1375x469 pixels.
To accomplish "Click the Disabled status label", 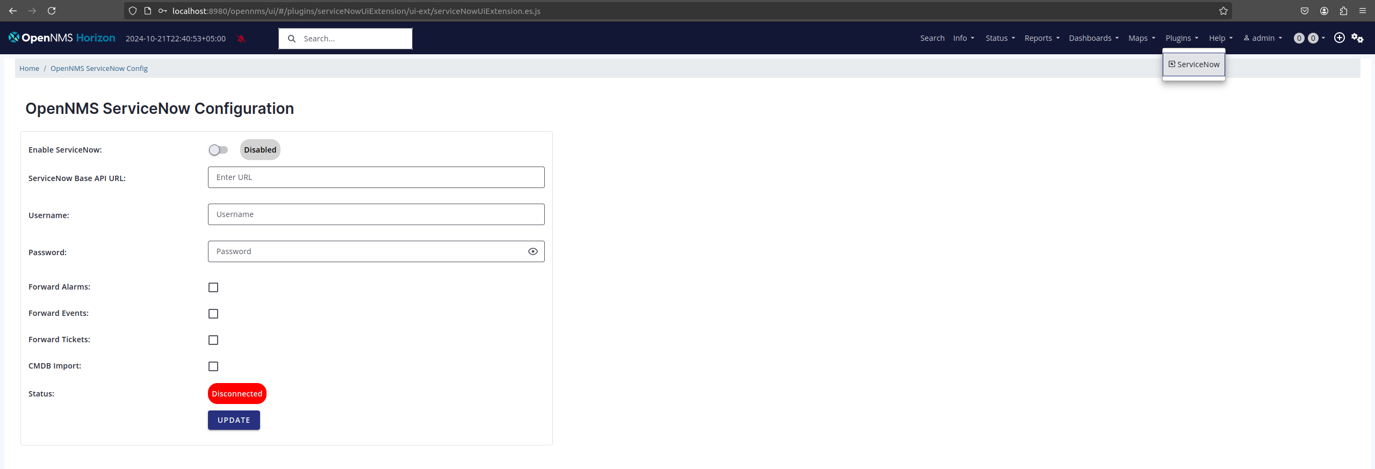I will coord(260,150).
